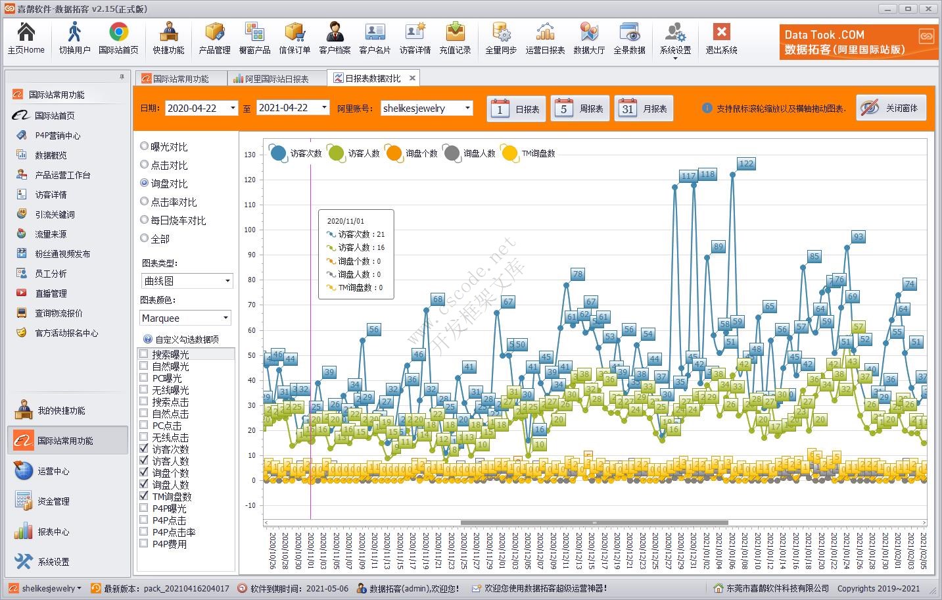Enable the P4P费用 checkbox
This screenshot has width=942, height=600.
point(143,543)
